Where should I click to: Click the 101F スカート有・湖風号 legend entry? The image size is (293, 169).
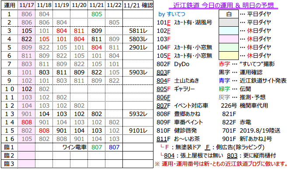185,22
